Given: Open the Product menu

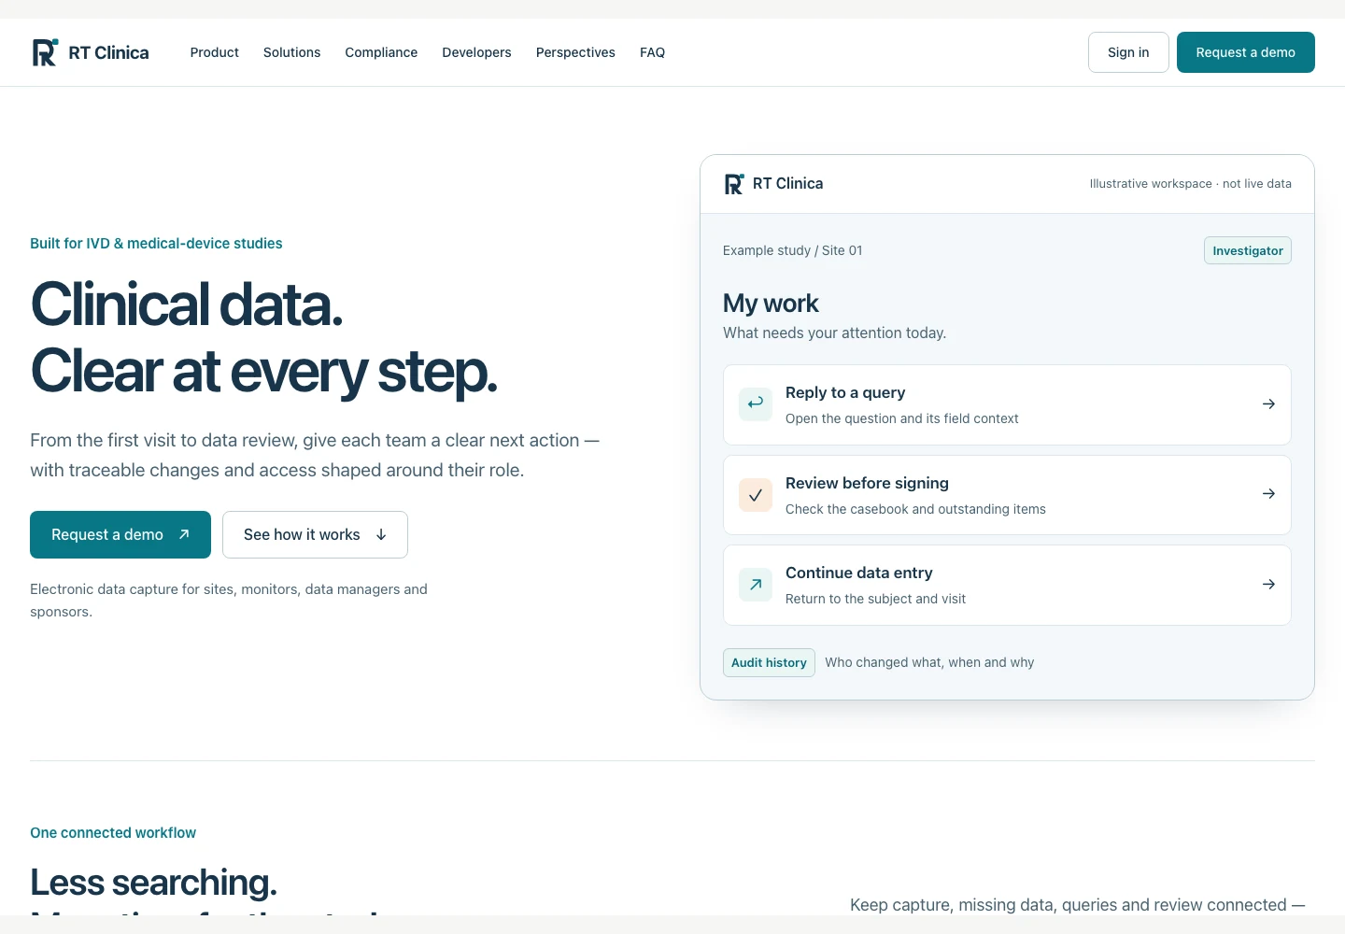Looking at the screenshot, I should pyautogui.click(x=215, y=52).
